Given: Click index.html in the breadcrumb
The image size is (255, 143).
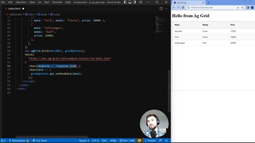Looking at the screenshot, I should point(15,14).
